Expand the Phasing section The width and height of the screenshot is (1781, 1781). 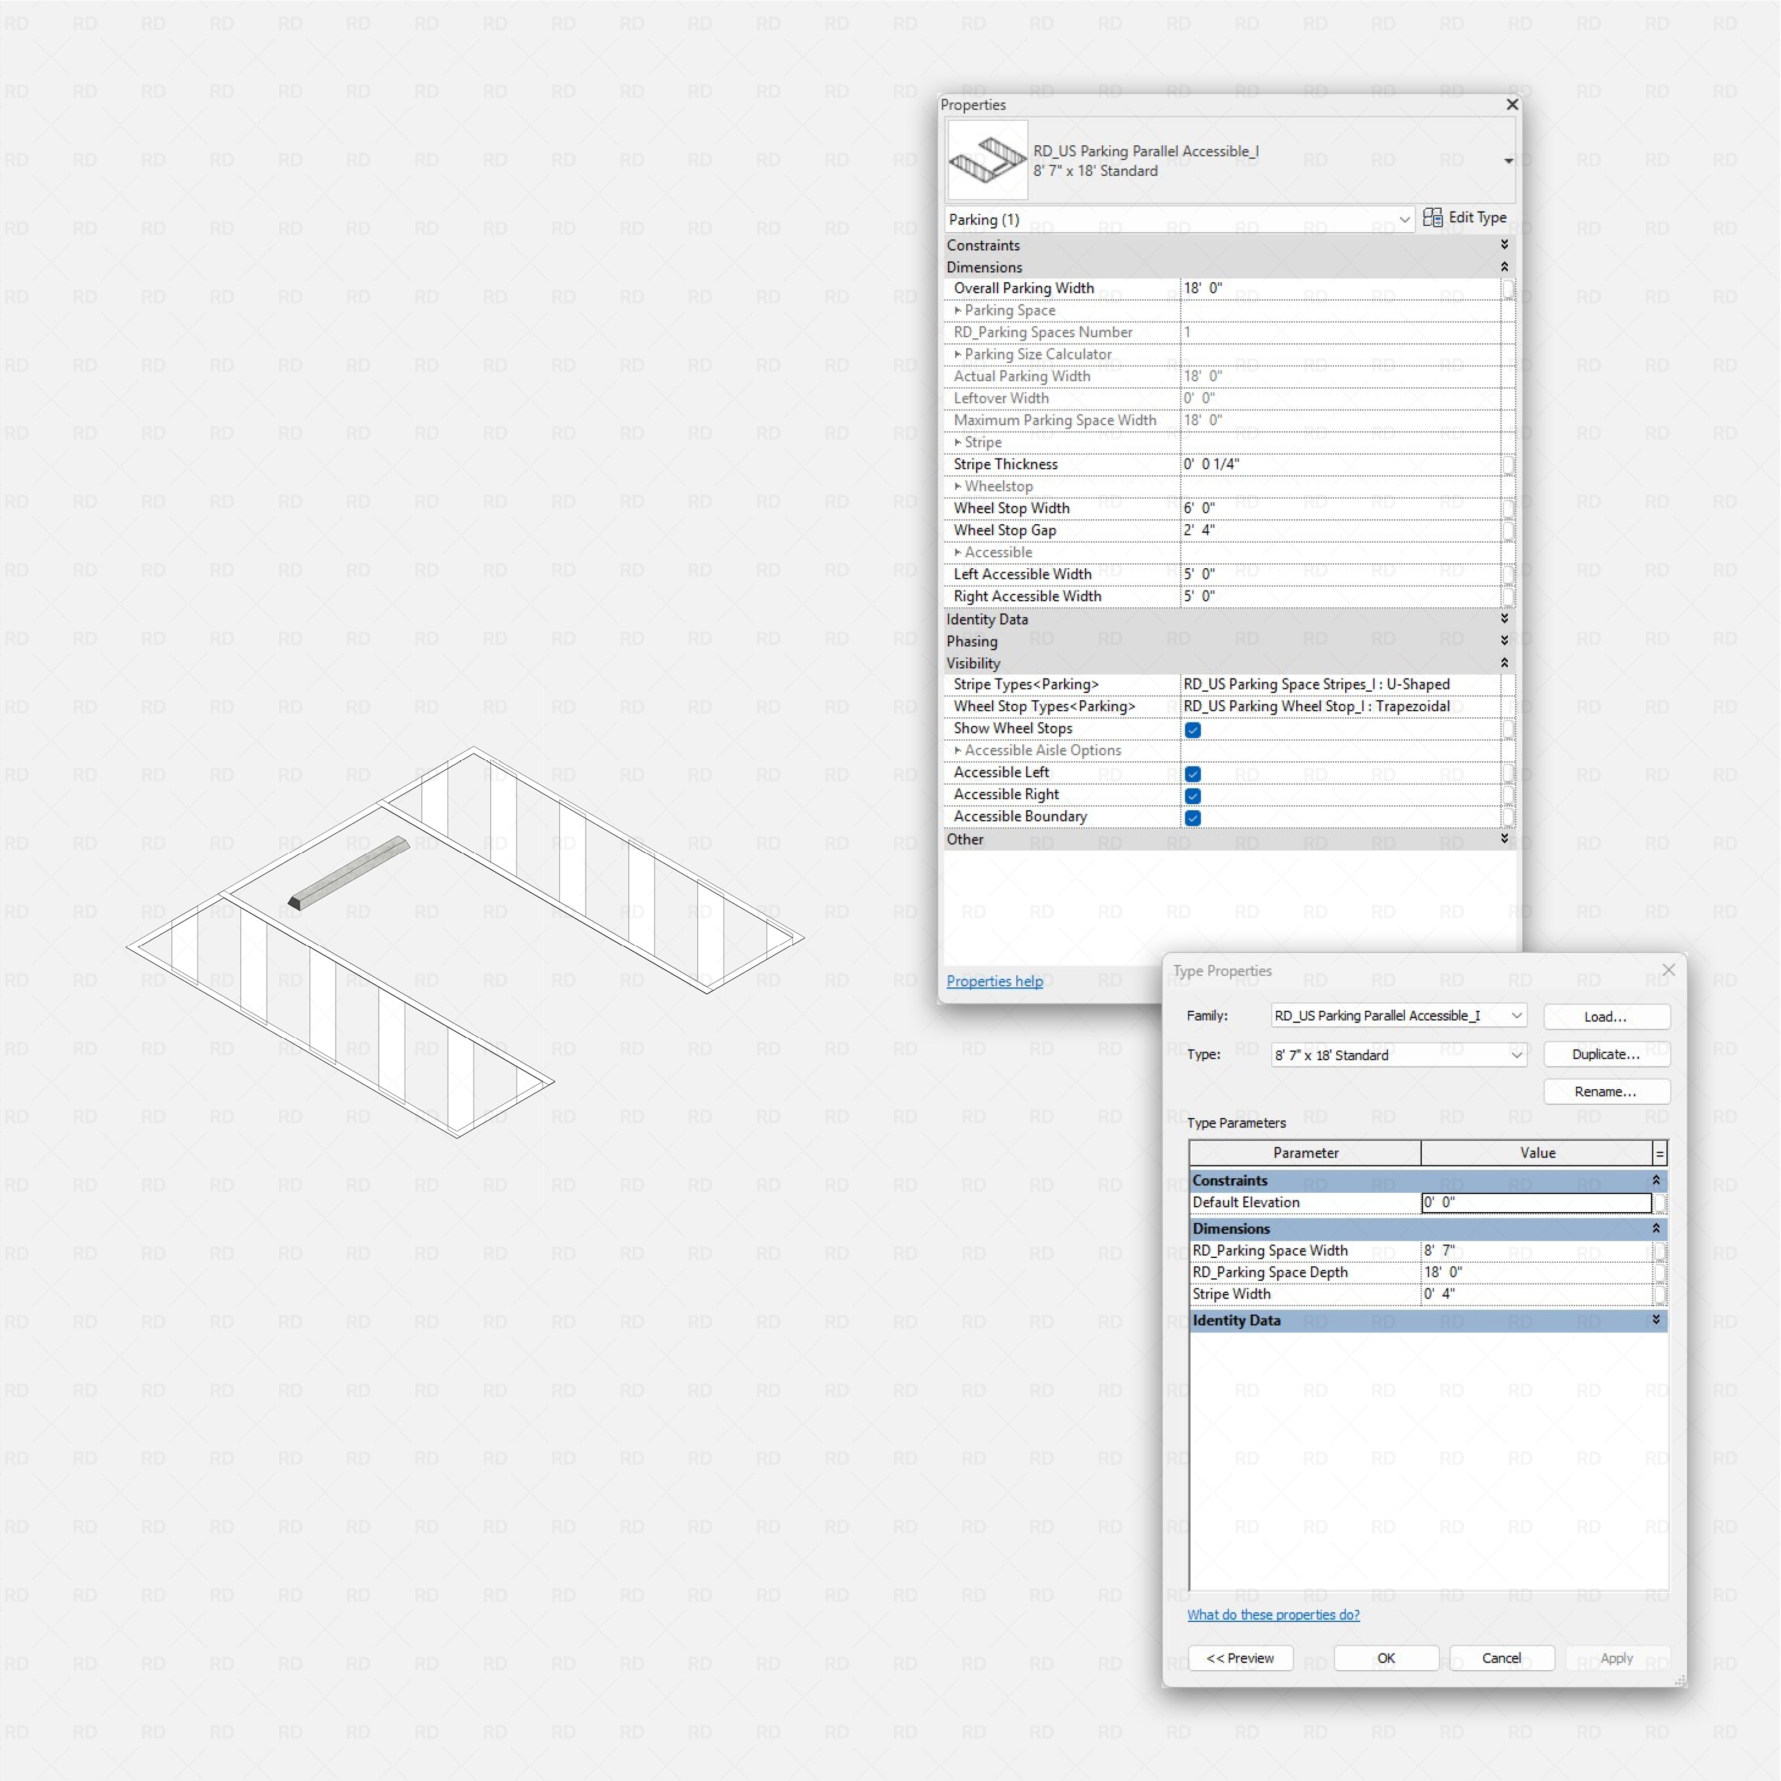tap(1504, 641)
